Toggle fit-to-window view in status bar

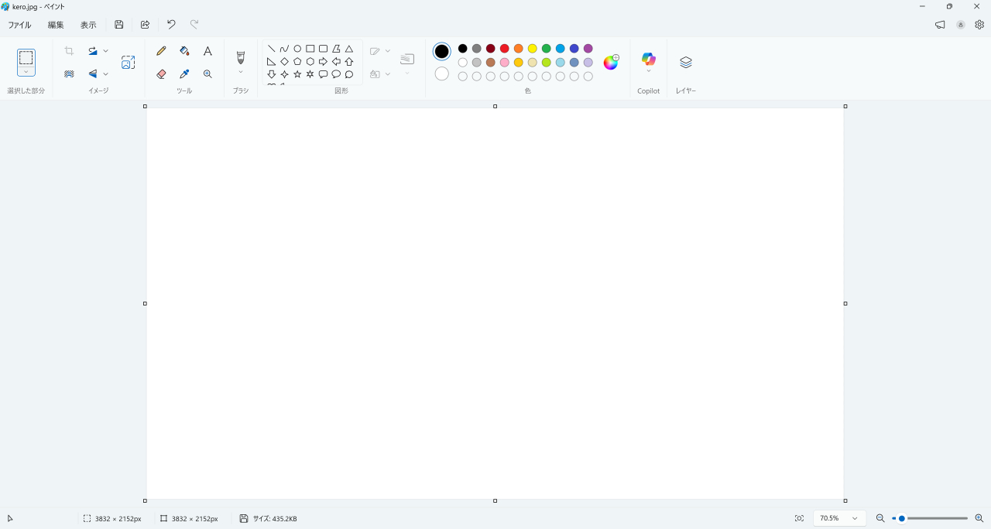(x=799, y=518)
